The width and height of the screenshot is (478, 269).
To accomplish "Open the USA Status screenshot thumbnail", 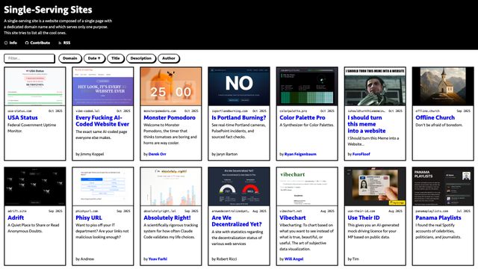I will pyautogui.click(x=35, y=87).
